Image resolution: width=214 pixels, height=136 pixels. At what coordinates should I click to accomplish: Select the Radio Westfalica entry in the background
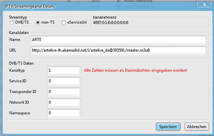(139, 7)
